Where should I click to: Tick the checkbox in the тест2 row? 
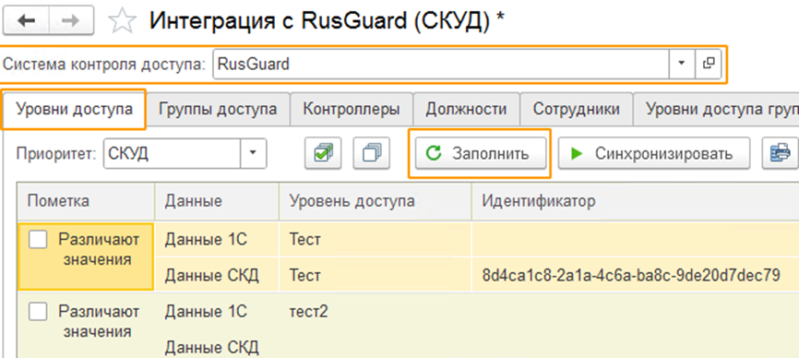38,312
